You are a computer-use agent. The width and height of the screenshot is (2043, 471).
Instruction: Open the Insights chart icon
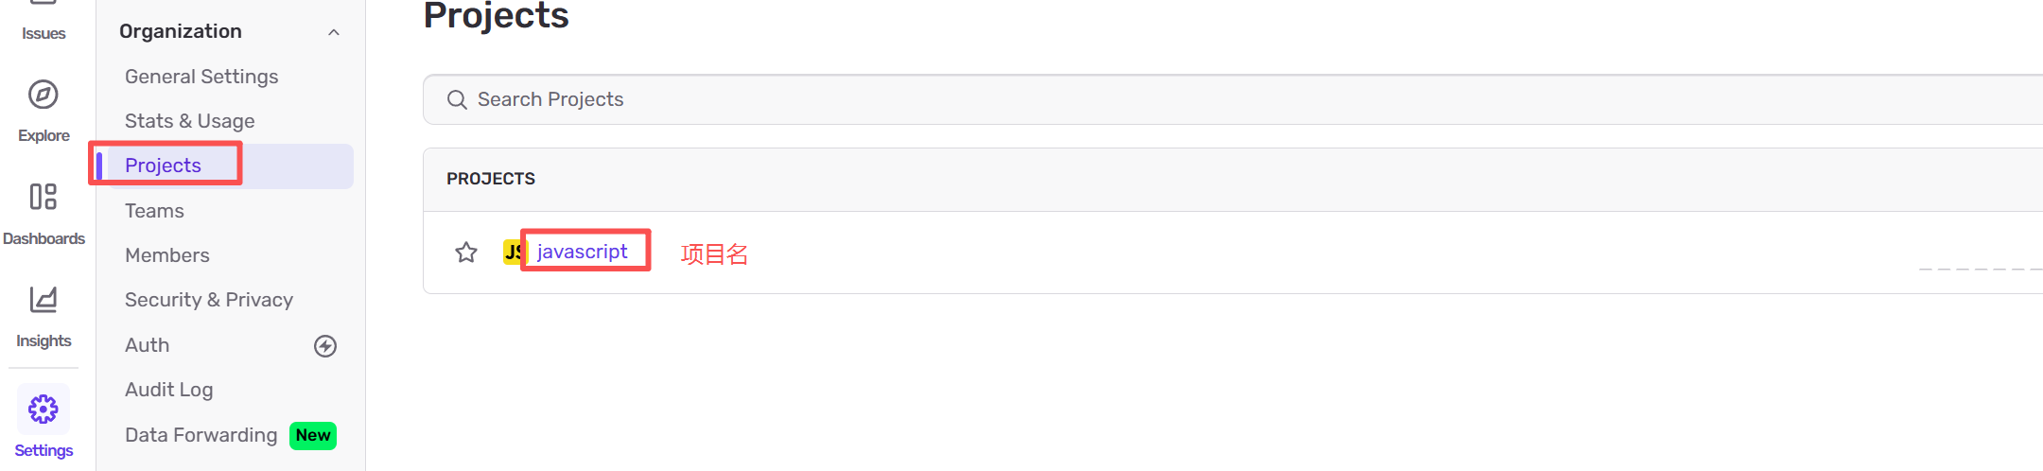click(44, 300)
